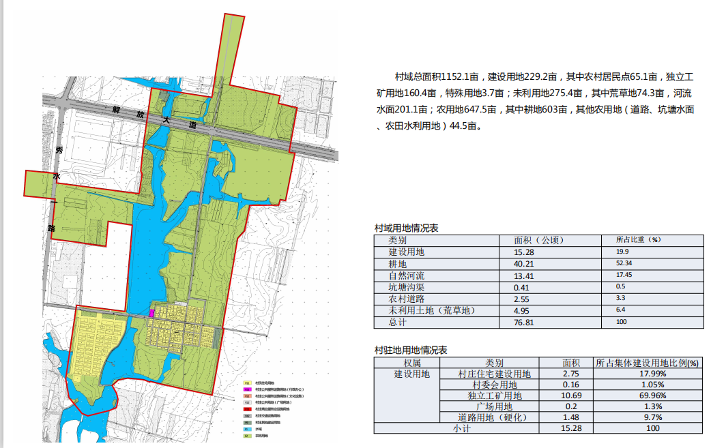Click the 广场用地 cell

(x=494, y=407)
